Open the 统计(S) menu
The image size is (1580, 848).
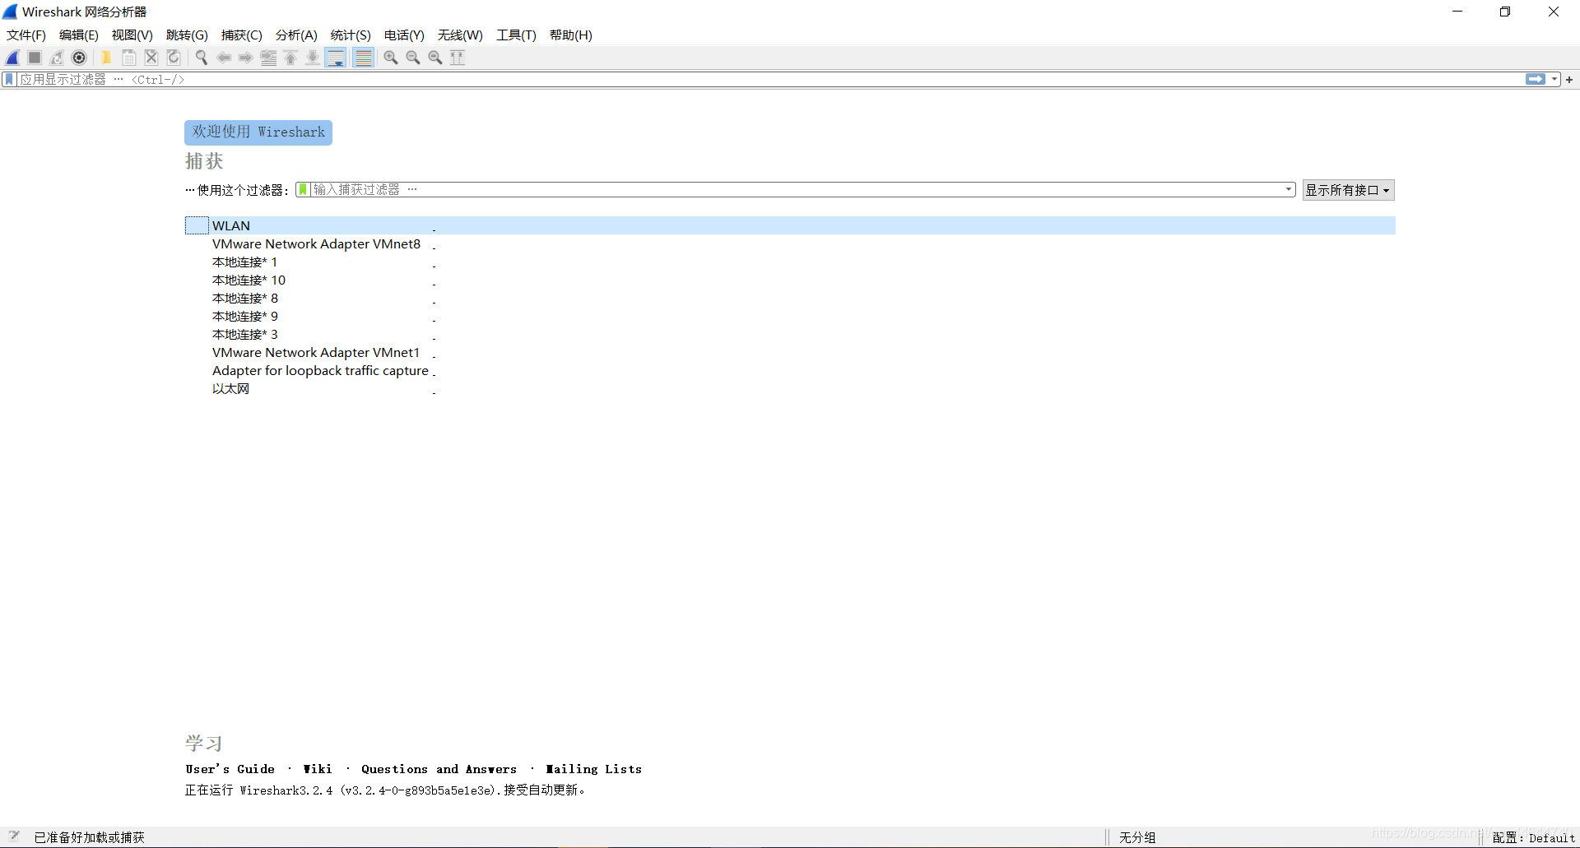(x=351, y=35)
